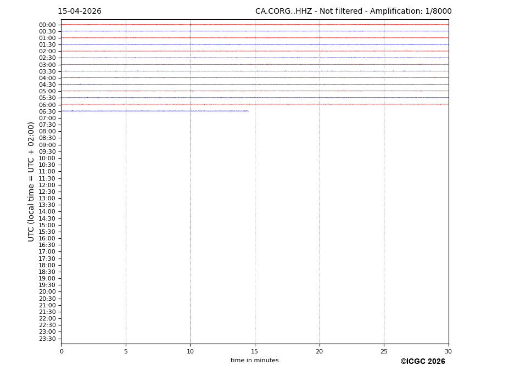509x382 pixels.
Task: Click the 30 tick label on the x-axis
Action: point(448,351)
